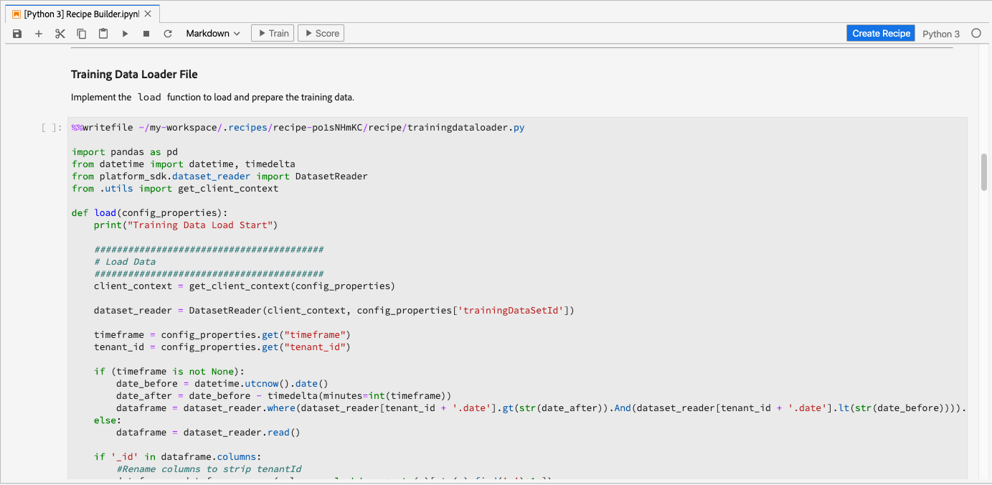Click the 'timeframe = config_properties.get' line
The height and width of the screenshot is (485, 992).
[222, 335]
